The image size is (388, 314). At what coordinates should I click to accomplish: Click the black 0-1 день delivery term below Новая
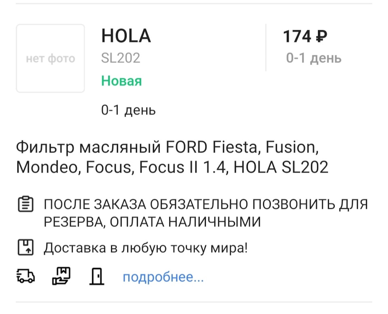click(129, 110)
